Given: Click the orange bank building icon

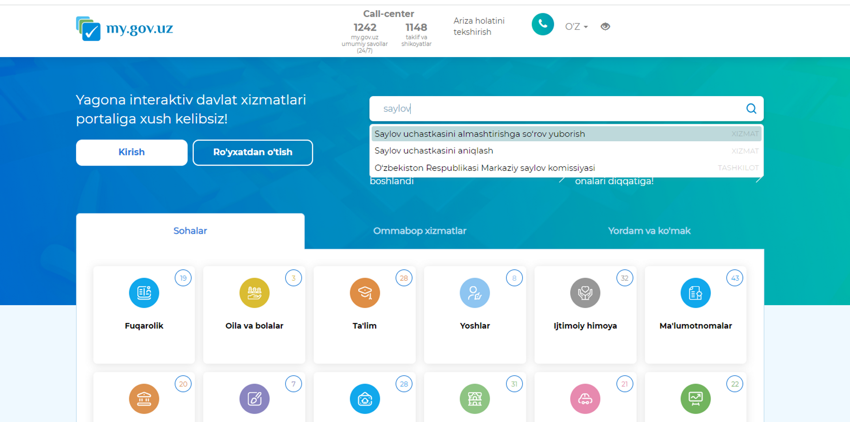Looking at the screenshot, I should click(x=144, y=399).
